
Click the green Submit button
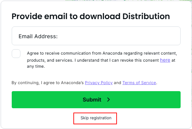point(96,100)
